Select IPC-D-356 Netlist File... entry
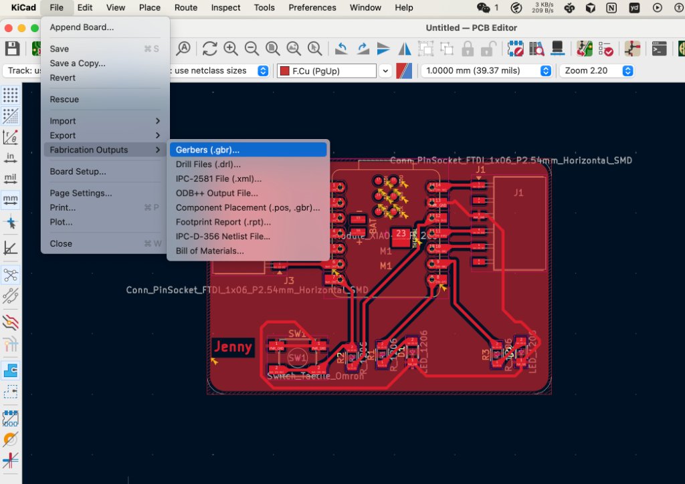 click(248, 236)
